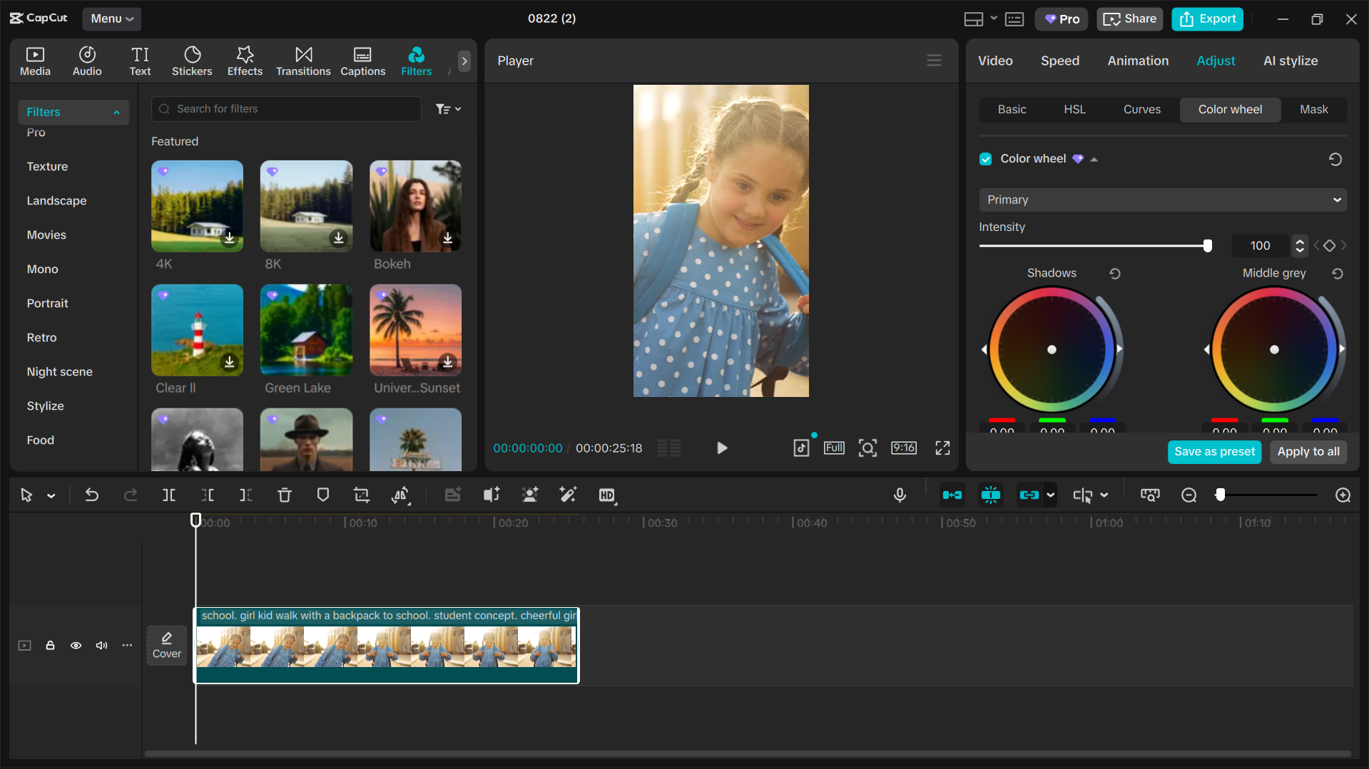Image resolution: width=1369 pixels, height=769 pixels.
Task: Delete the selected clip with trash icon
Action: [x=284, y=495]
